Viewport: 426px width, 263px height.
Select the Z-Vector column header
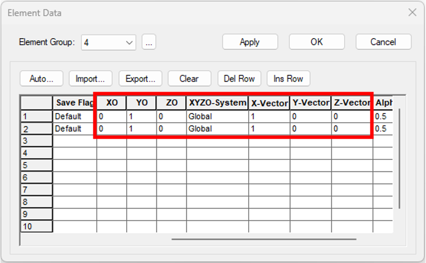click(352, 103)
